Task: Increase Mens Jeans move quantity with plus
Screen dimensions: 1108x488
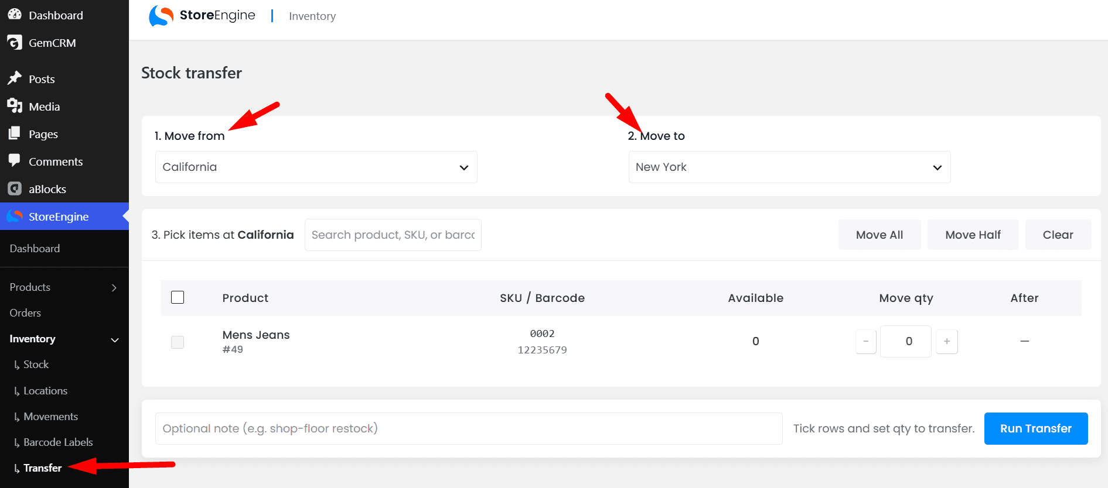Action: click(947, 341)
